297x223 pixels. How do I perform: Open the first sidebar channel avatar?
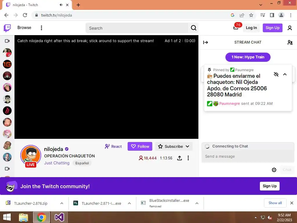[x=7, y=53]
